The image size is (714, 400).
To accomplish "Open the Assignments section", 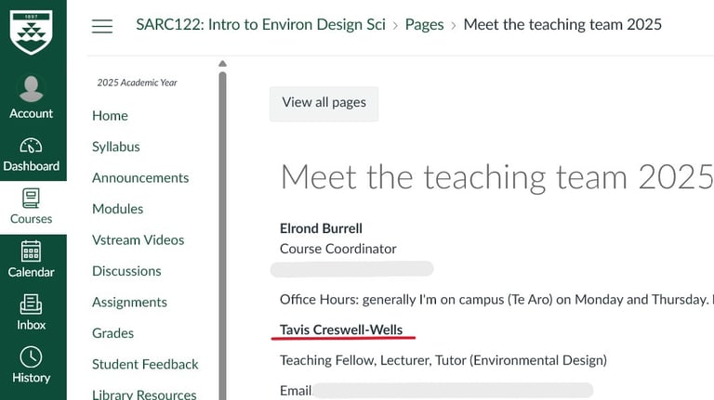I will tap(129, 303).
